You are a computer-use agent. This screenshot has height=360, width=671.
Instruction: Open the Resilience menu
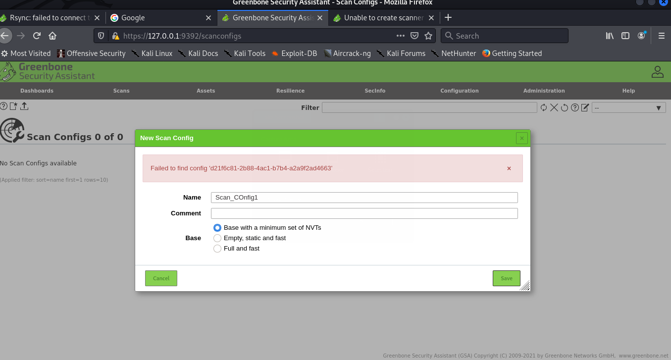[290, 91]
